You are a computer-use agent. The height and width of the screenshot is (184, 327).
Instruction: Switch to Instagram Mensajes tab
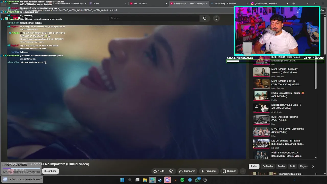point(270,4)
